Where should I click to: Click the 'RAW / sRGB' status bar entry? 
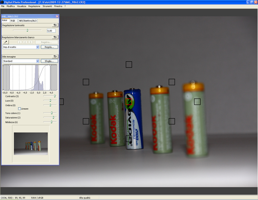point(37,198)
